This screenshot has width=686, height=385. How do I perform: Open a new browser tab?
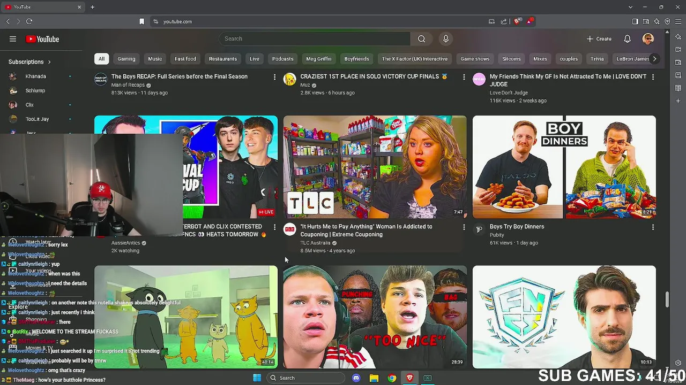[x=92, y=7]
